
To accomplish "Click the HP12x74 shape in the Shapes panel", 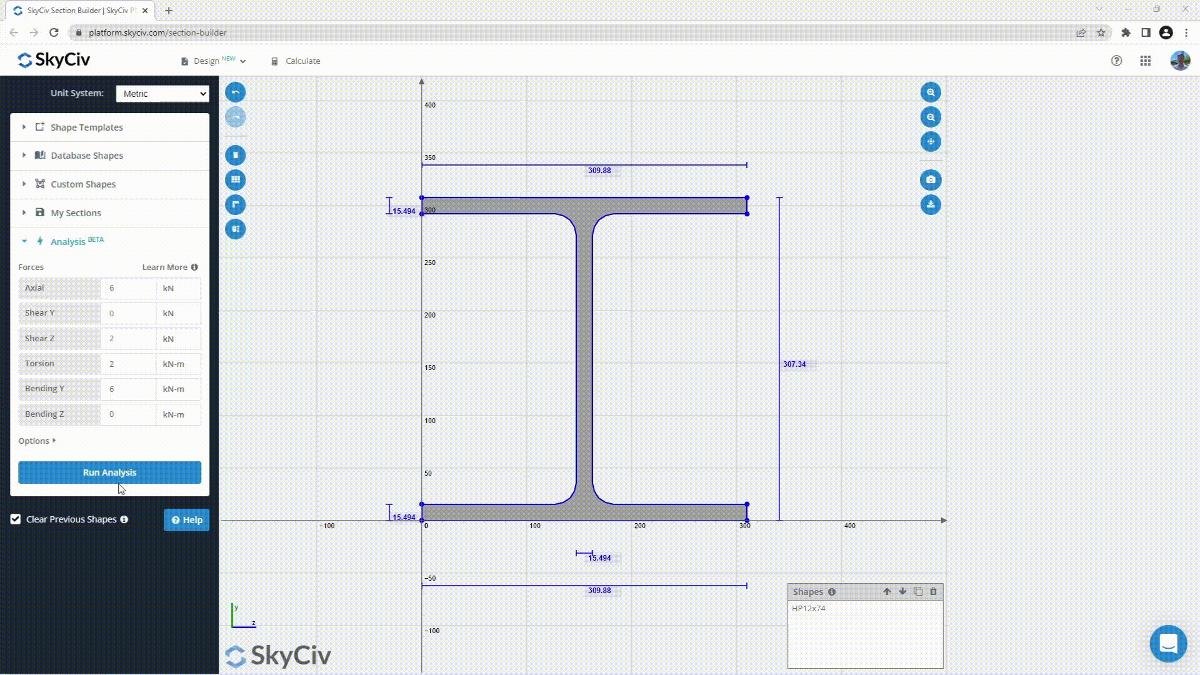I will [809, 607].
